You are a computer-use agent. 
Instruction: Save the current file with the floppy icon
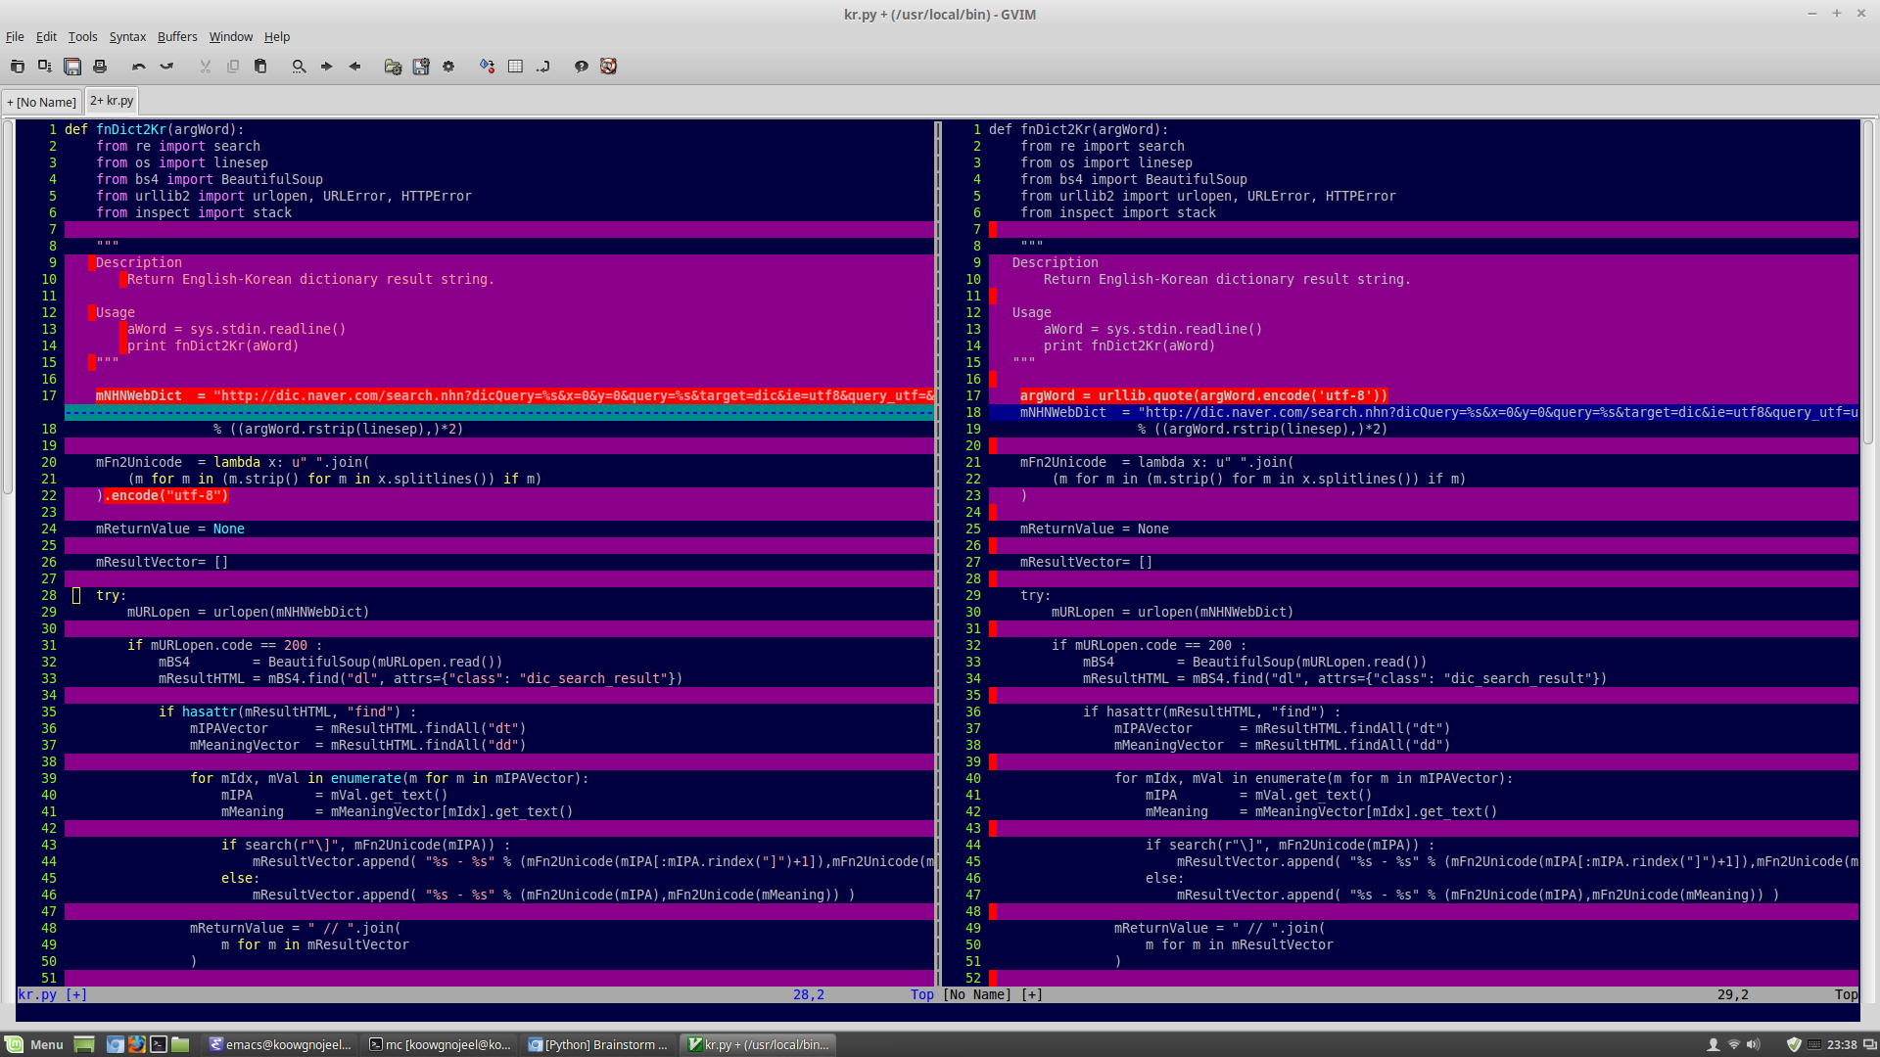pyautogui.click(x=72, y=67)
